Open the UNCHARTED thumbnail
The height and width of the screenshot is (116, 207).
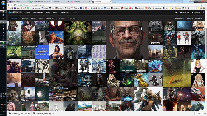(x=127, y=66)
